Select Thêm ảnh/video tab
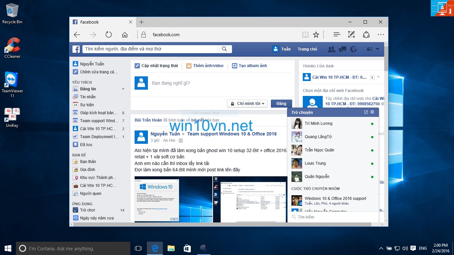The height and width of the screenshot is (255, 454). tap(205, 66)
